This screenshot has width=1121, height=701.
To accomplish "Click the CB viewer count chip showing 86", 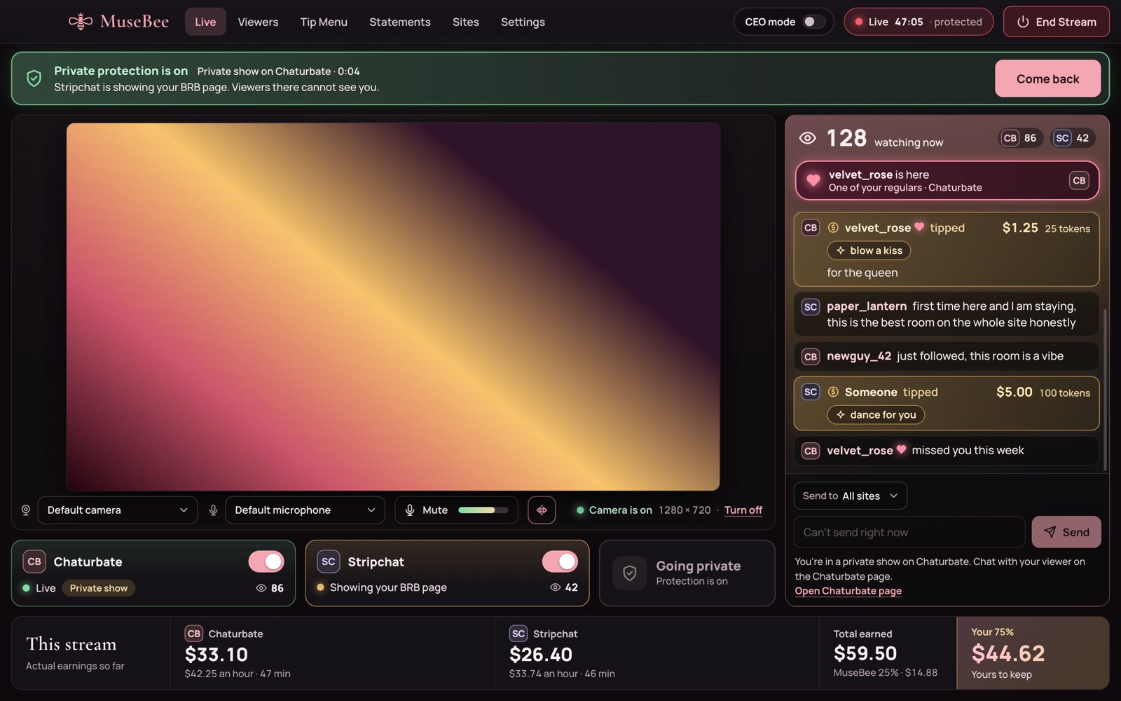I will tap(1020, 138).
